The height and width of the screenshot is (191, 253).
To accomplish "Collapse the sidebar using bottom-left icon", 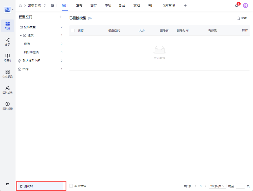I will tap(8, 185).
